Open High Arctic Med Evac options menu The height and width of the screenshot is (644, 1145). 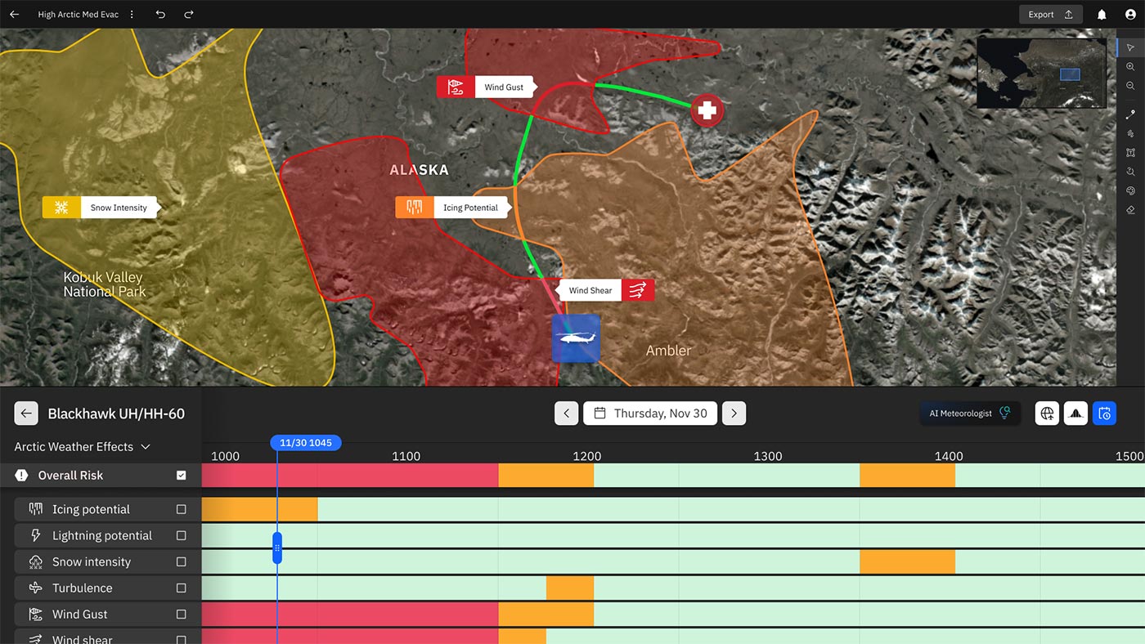pos(132,15)
